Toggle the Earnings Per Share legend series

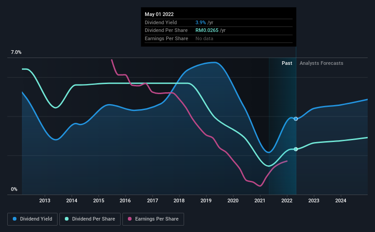click(x=153, y=219)
